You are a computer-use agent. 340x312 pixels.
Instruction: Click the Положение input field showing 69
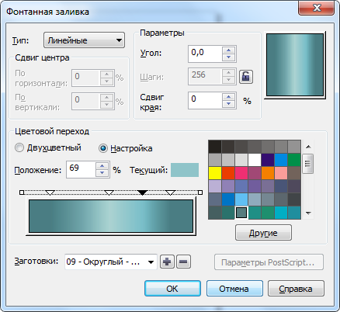[x=81, y=169]
